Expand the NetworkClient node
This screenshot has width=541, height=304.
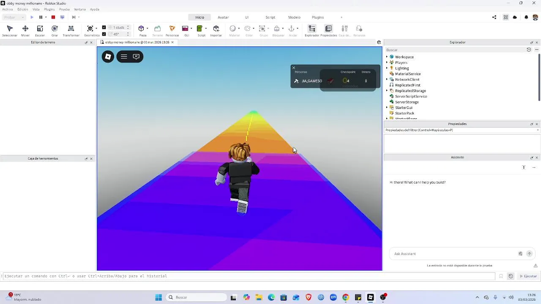click(387, 79)
